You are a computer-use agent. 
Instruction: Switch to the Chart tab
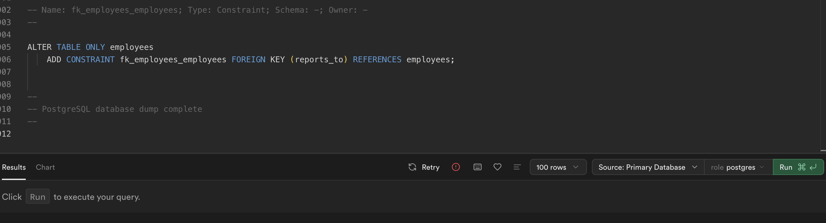click(x=45, y=167)
